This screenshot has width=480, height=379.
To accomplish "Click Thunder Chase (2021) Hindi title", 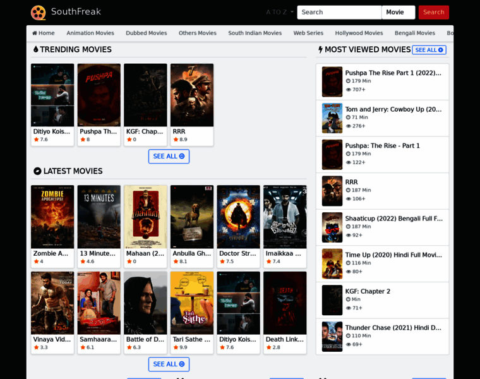I will click(x=393, y=328).
